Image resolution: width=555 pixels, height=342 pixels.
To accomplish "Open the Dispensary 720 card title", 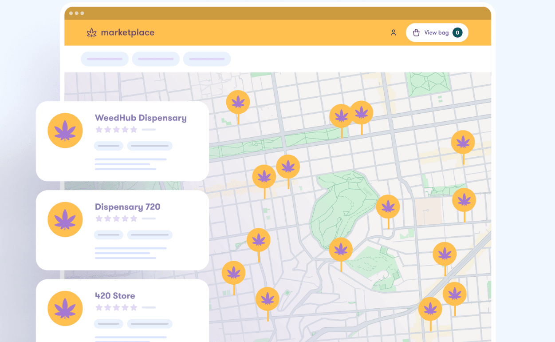I will [x=128, y=207].
